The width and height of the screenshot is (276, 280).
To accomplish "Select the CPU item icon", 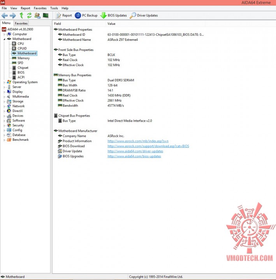I will click(14, 44).
